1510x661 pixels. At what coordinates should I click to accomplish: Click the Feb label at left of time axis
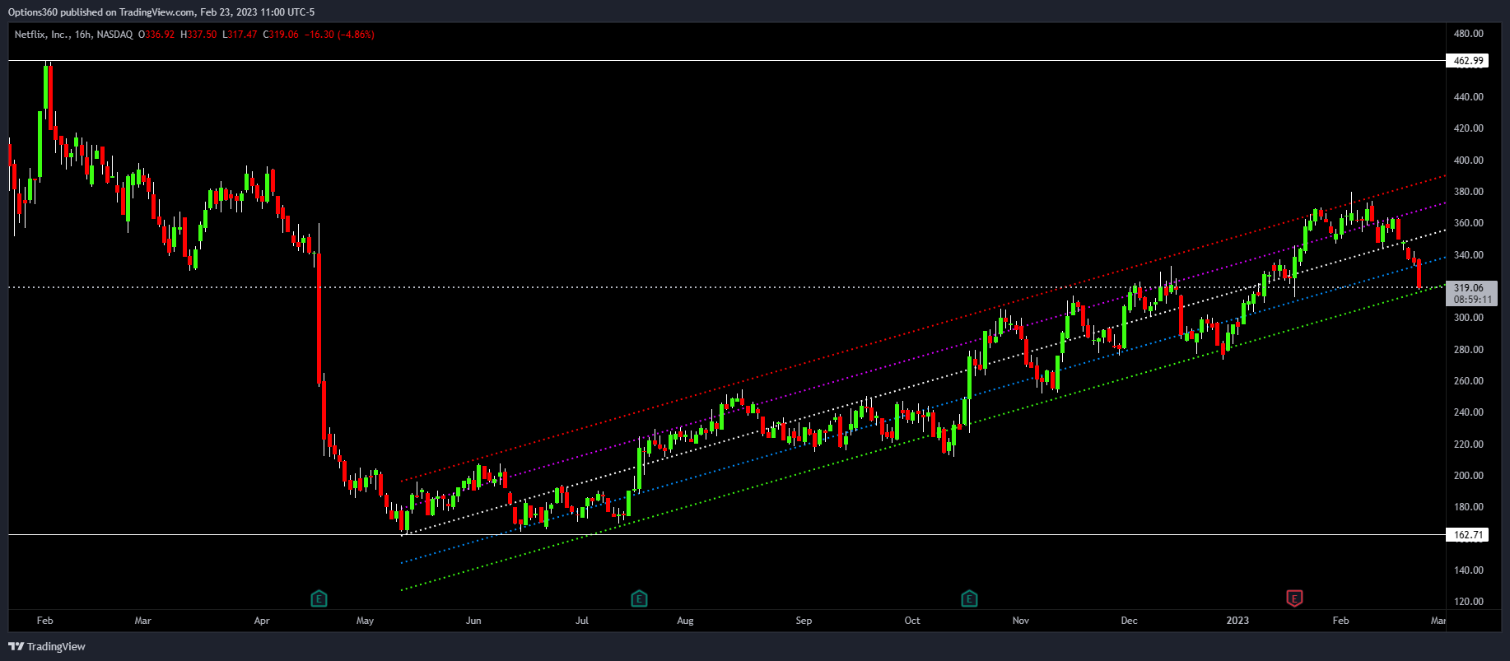[45, 621]
